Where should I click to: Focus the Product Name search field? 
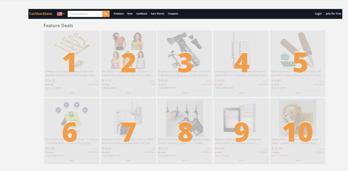click(x=85, y=14)
